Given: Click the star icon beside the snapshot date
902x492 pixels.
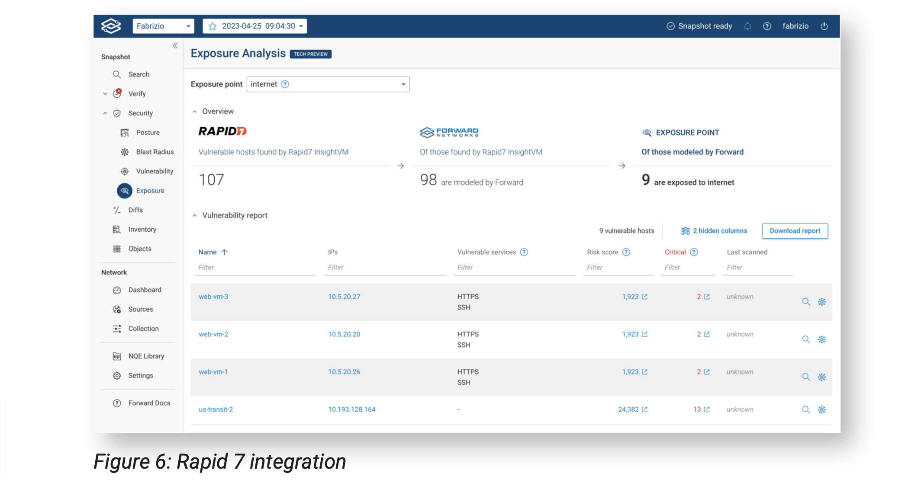Looking at the screenshot, I should 213,26.
